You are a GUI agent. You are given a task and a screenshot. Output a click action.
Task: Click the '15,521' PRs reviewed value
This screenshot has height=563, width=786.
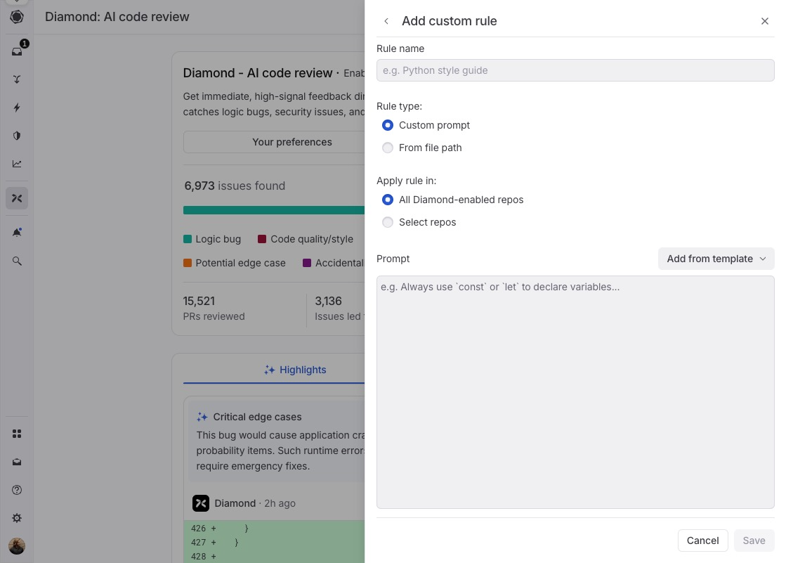tap(199, 301)
